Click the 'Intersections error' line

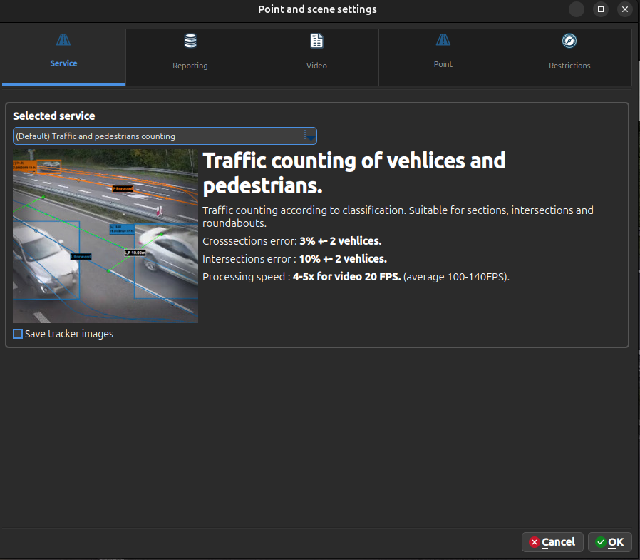point(294,259)
